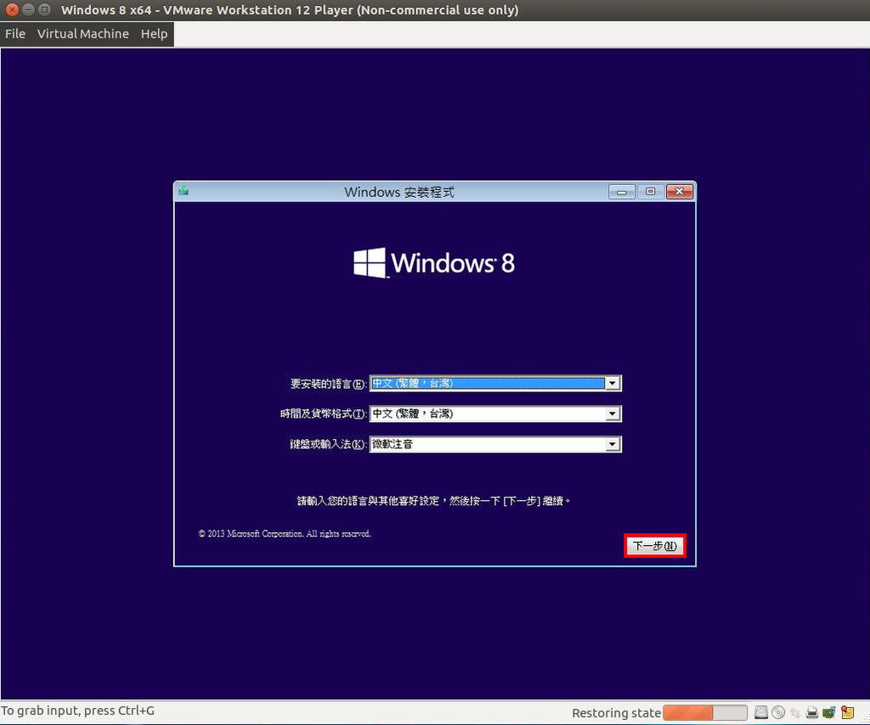
Task: Click the Windows Setup title bar icon
Action: tap(184, 191)
